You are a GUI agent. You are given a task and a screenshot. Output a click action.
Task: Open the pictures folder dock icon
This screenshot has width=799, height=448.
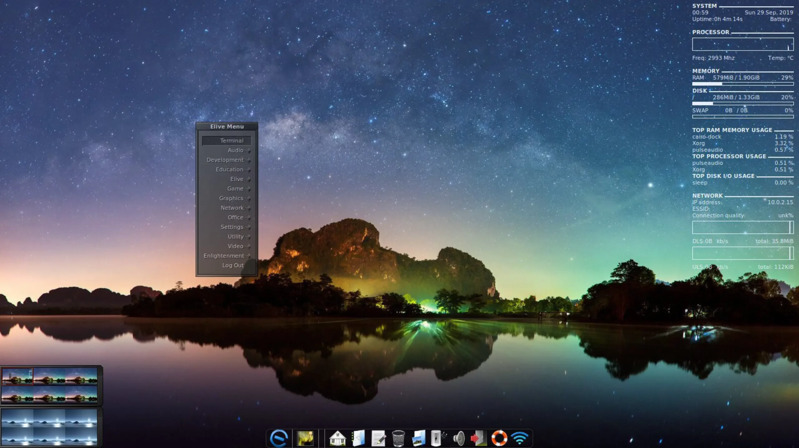click(x=418, y=438)
